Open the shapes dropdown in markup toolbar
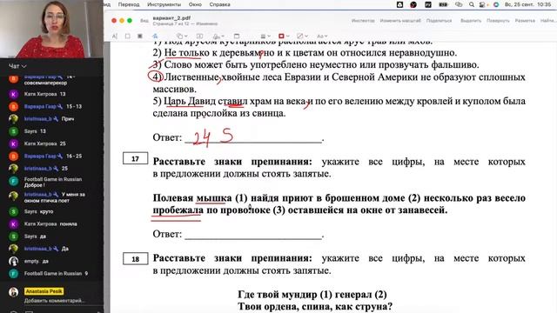Viewport: 557px width, 313px height. 182,37
